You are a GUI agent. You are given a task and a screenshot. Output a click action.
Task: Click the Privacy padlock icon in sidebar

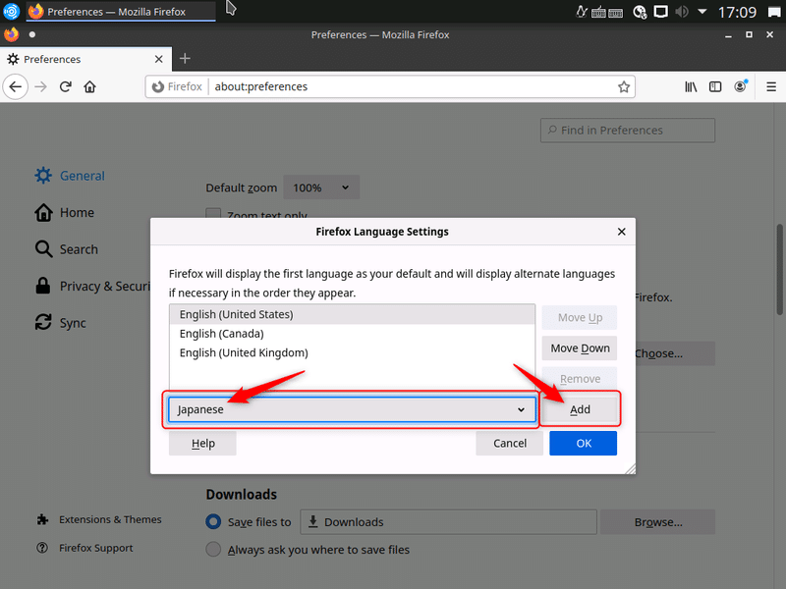tap(43, 286)
